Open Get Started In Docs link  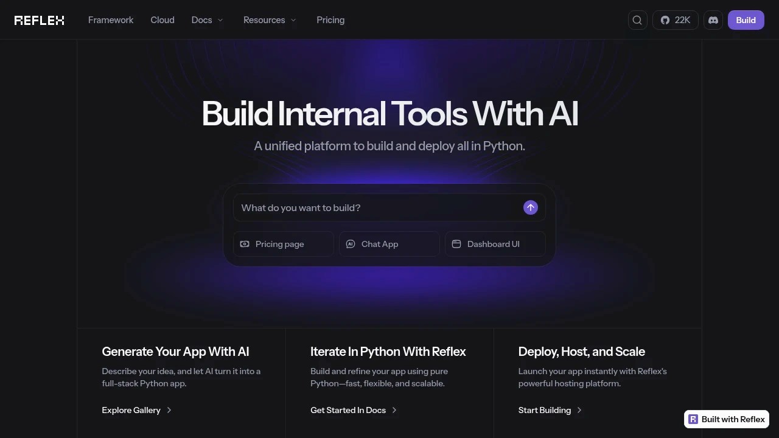[348, 410]
